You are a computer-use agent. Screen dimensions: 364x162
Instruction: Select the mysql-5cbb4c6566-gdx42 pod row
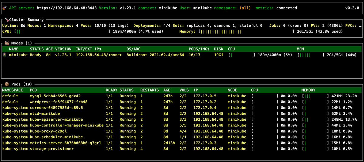[182, 96]
